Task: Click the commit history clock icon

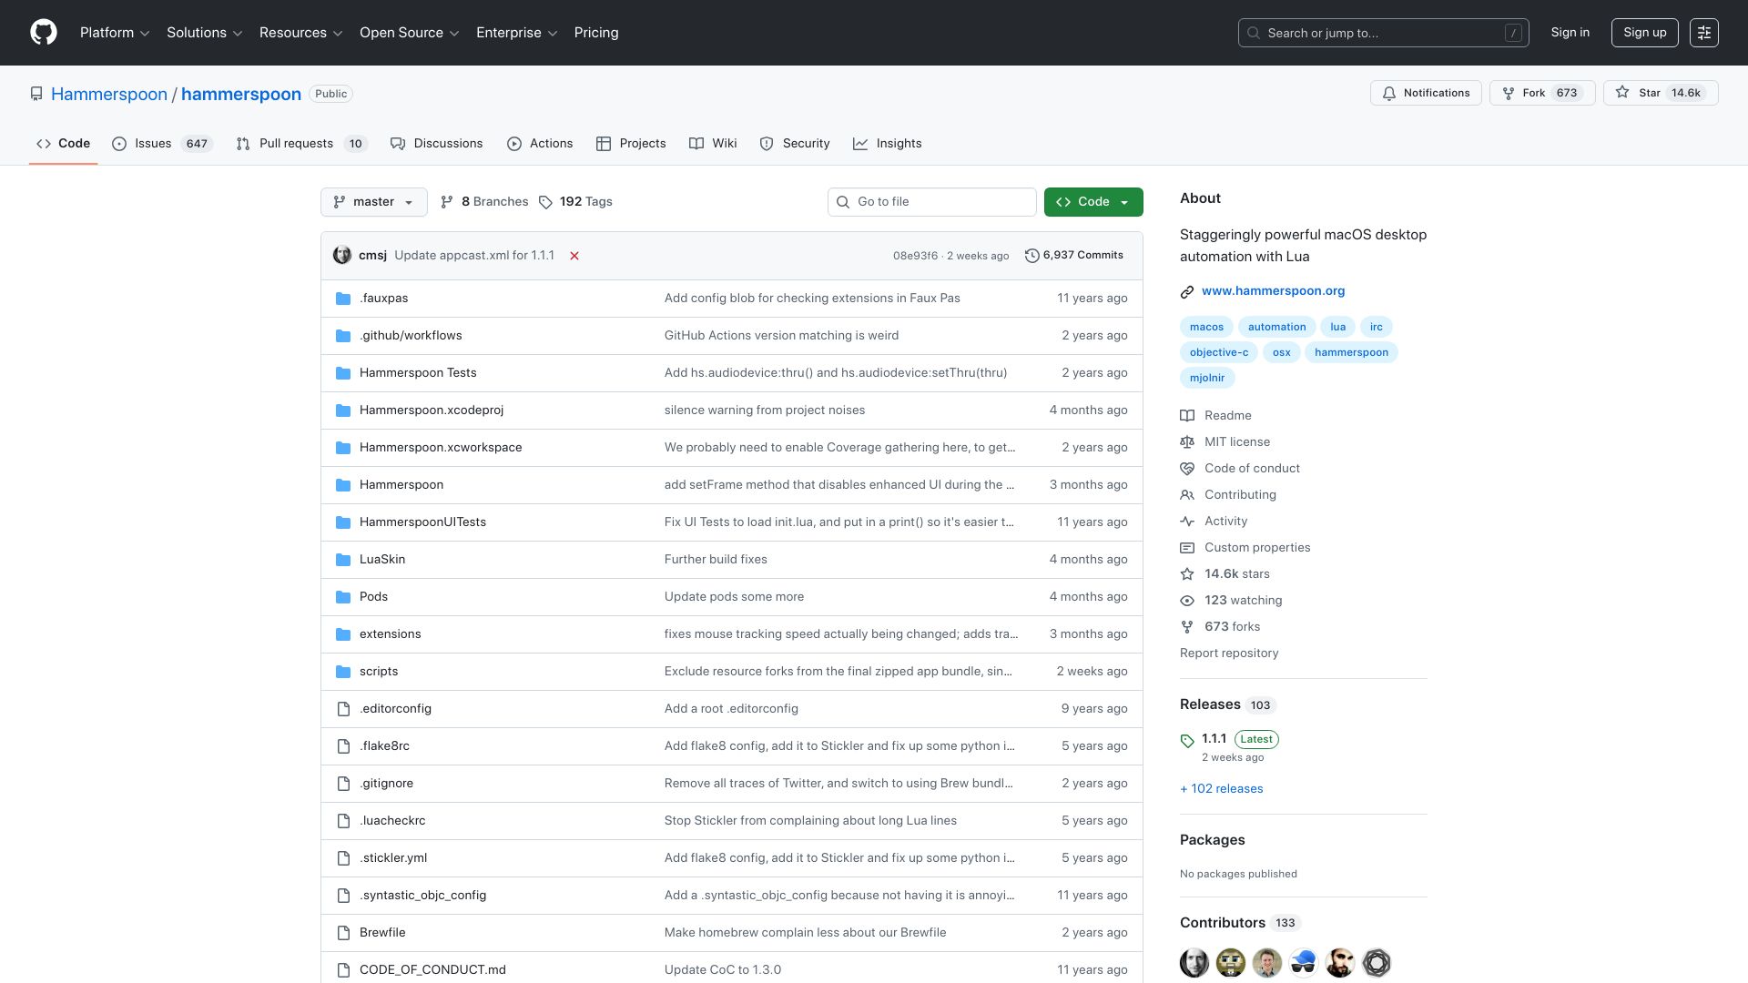Action: (1032, 256)
